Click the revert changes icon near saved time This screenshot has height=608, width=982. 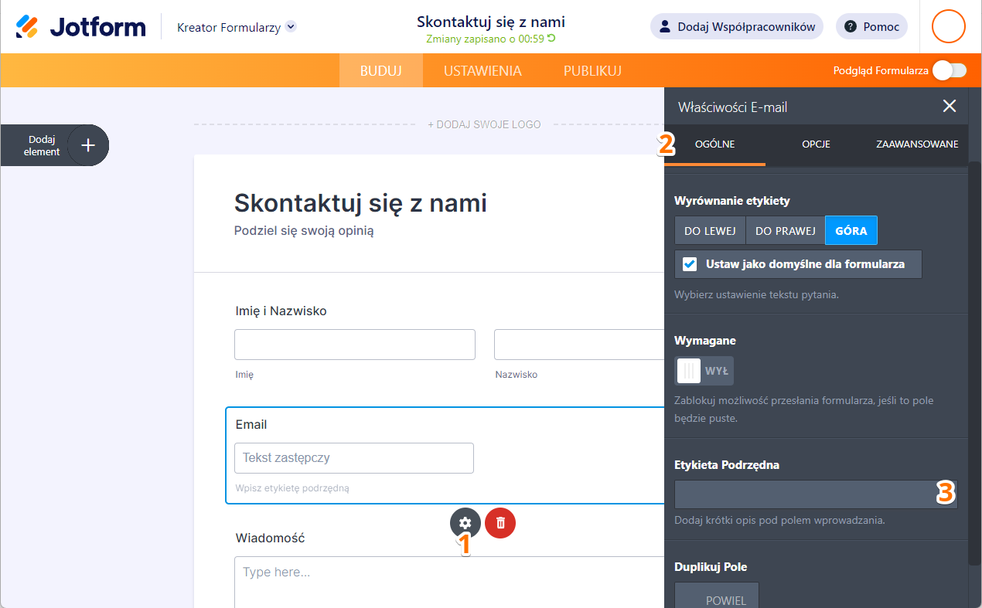[551, 39]
